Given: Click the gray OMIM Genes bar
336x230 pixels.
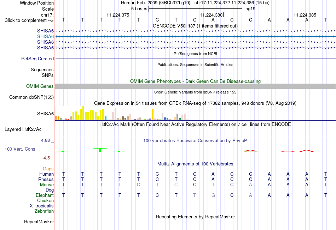Looking at the screenshot, I should click(x=195, y=86).
